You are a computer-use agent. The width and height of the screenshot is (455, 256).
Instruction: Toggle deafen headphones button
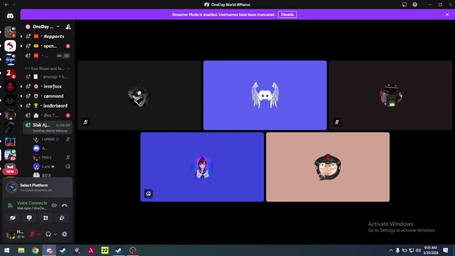tap(48, 234)
